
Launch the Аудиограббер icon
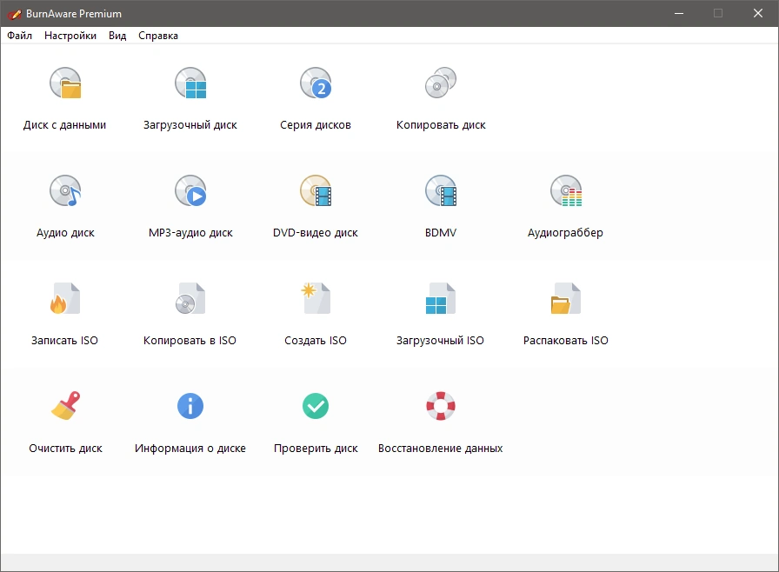click(x=566, y=190)
